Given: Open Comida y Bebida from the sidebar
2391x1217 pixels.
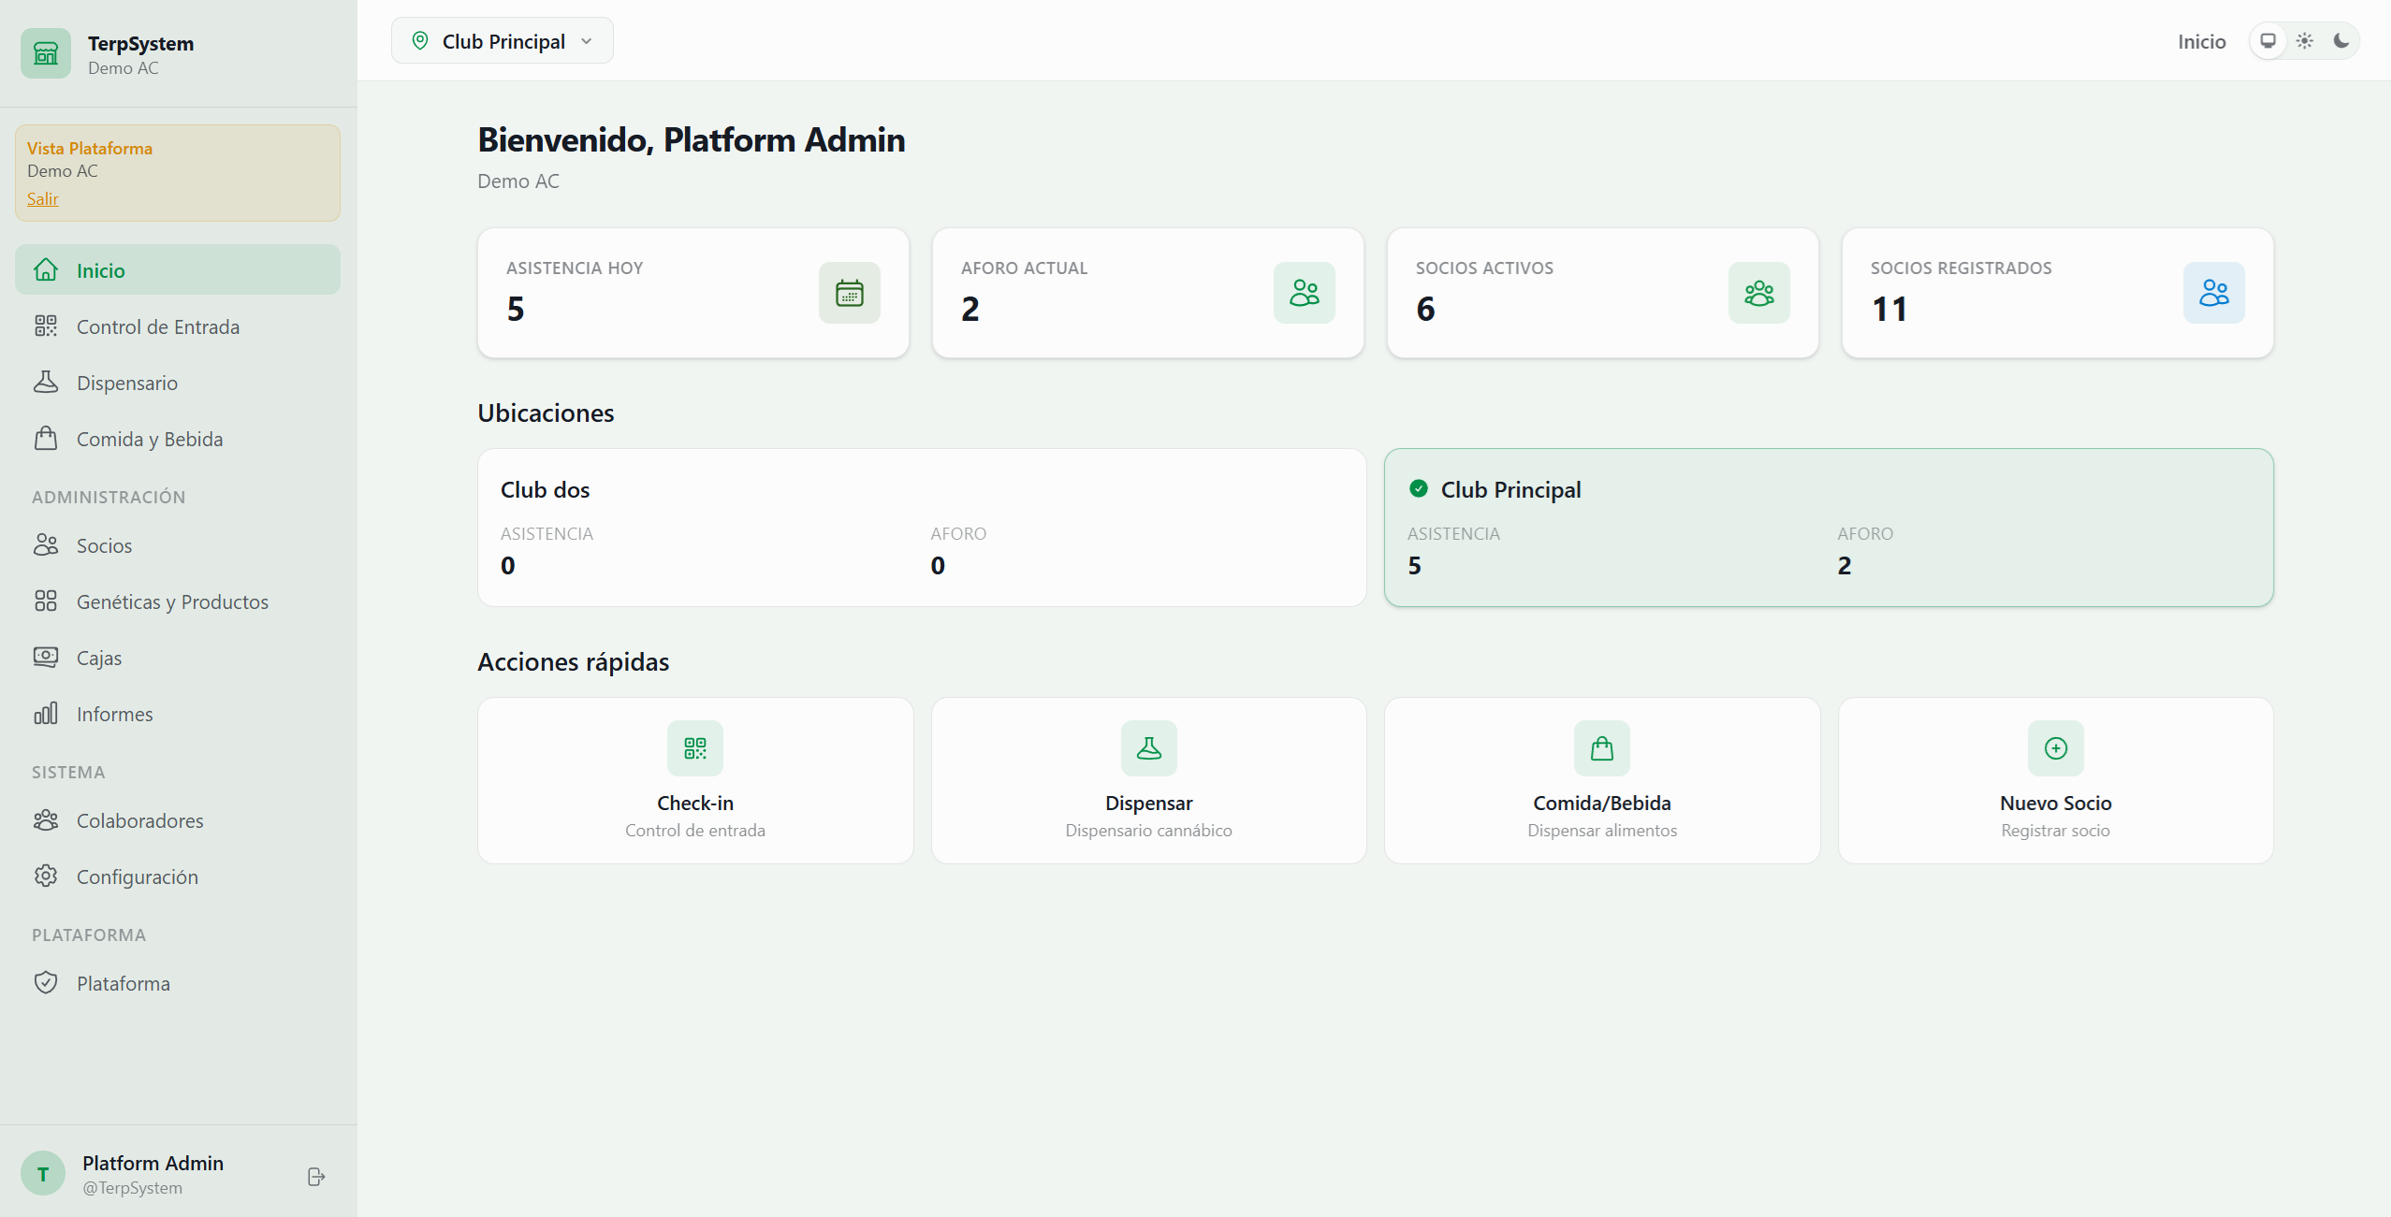Looking at the screenshot, I should click(149, 438).
